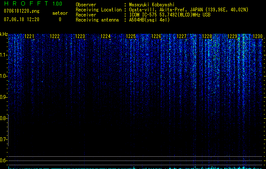This screenshot has width=266, height=169.
Task: Click the Receiver label
Action: pyautogui.click(x=86, y=15)
